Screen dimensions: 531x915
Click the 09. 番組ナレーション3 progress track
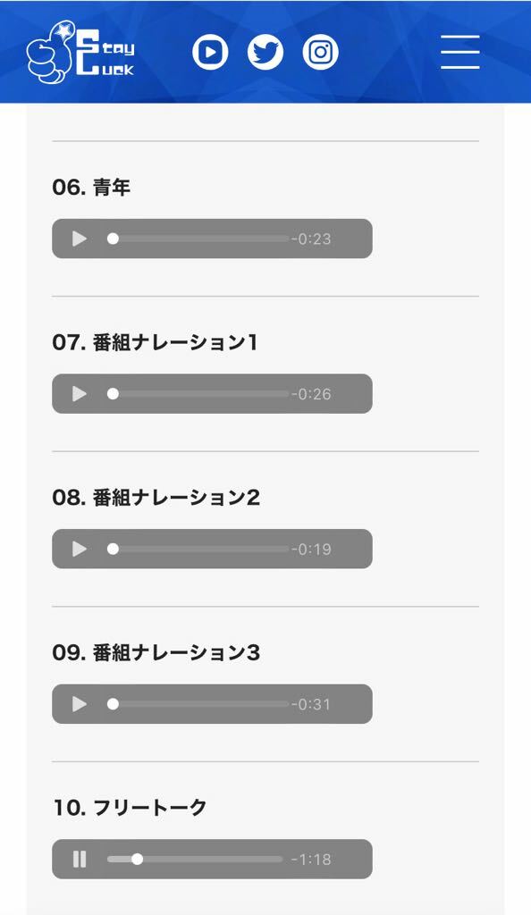[x=198, y=704]
